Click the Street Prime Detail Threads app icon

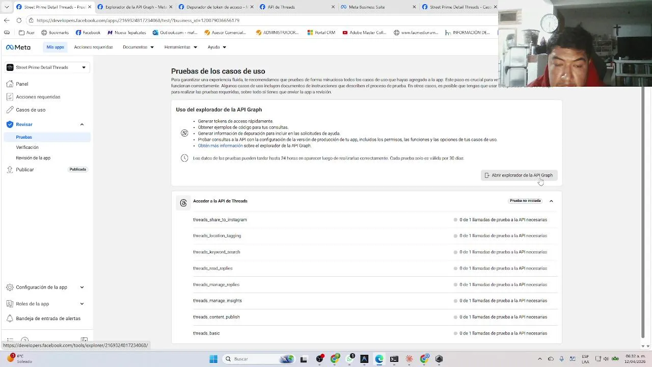(x=10, y=67)
